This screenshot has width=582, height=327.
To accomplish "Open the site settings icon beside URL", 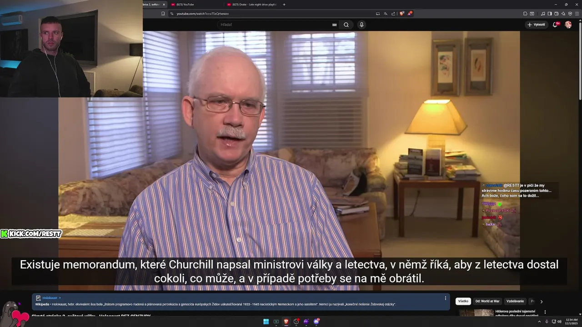I will point(172,14).
